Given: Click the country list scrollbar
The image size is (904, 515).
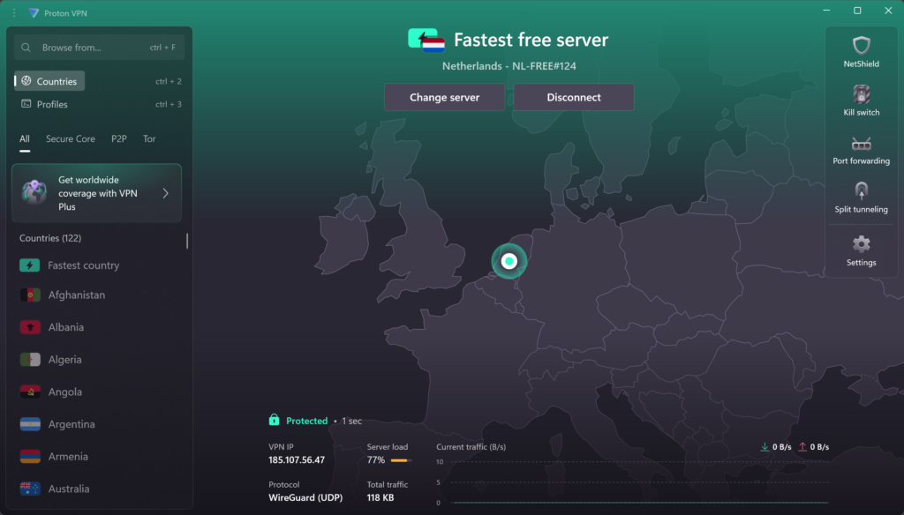Looking at the screenshot, I should [x=187, y=241].
